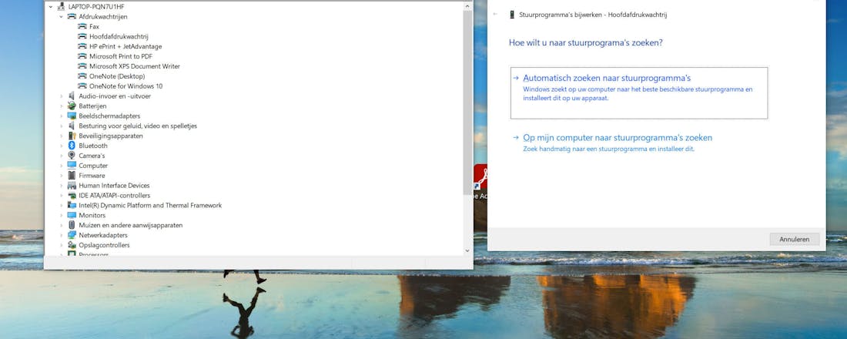The width and height of the screenshot is (847, 339).
Task: Select the OneNote for Windows 10 label
Action: [126, 86]
